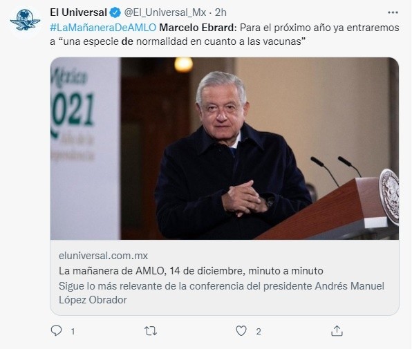The width and height of the screenshot is (412, 349).
Task: Click the eluniversal.com.mx domain text
Action: click(x=103, y=256)
